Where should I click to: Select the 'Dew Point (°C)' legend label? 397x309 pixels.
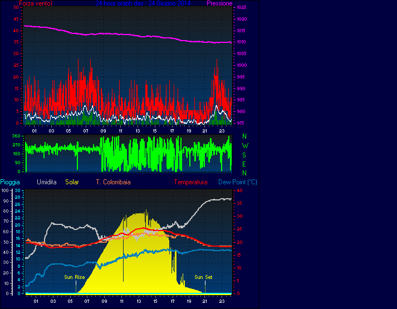coord(238,182)
